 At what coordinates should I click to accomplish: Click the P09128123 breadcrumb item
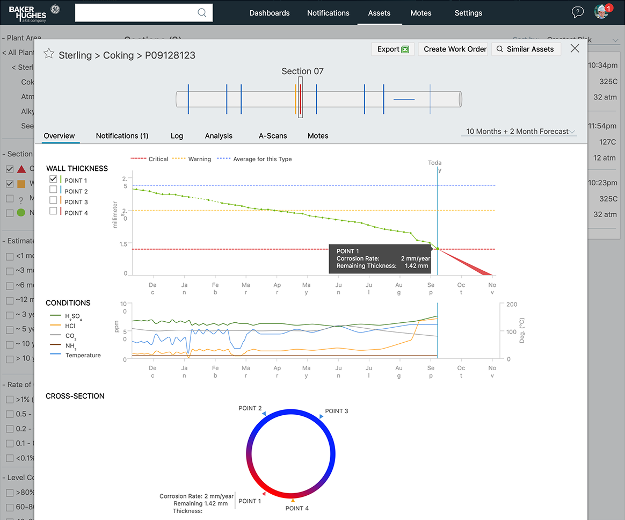(x=170, y=55)
